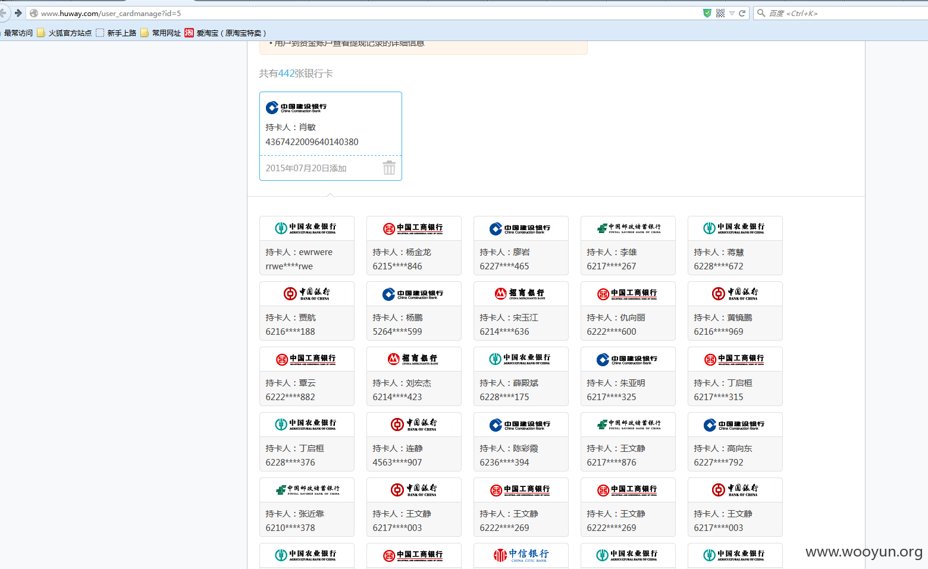Click the 442 bank card count link

point(286,73)
